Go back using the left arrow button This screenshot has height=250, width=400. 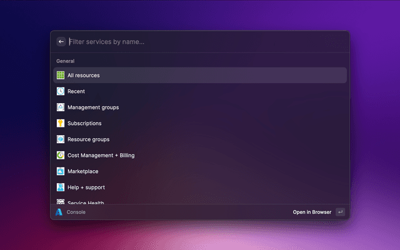pyautogui.click(x=61, y=42)
